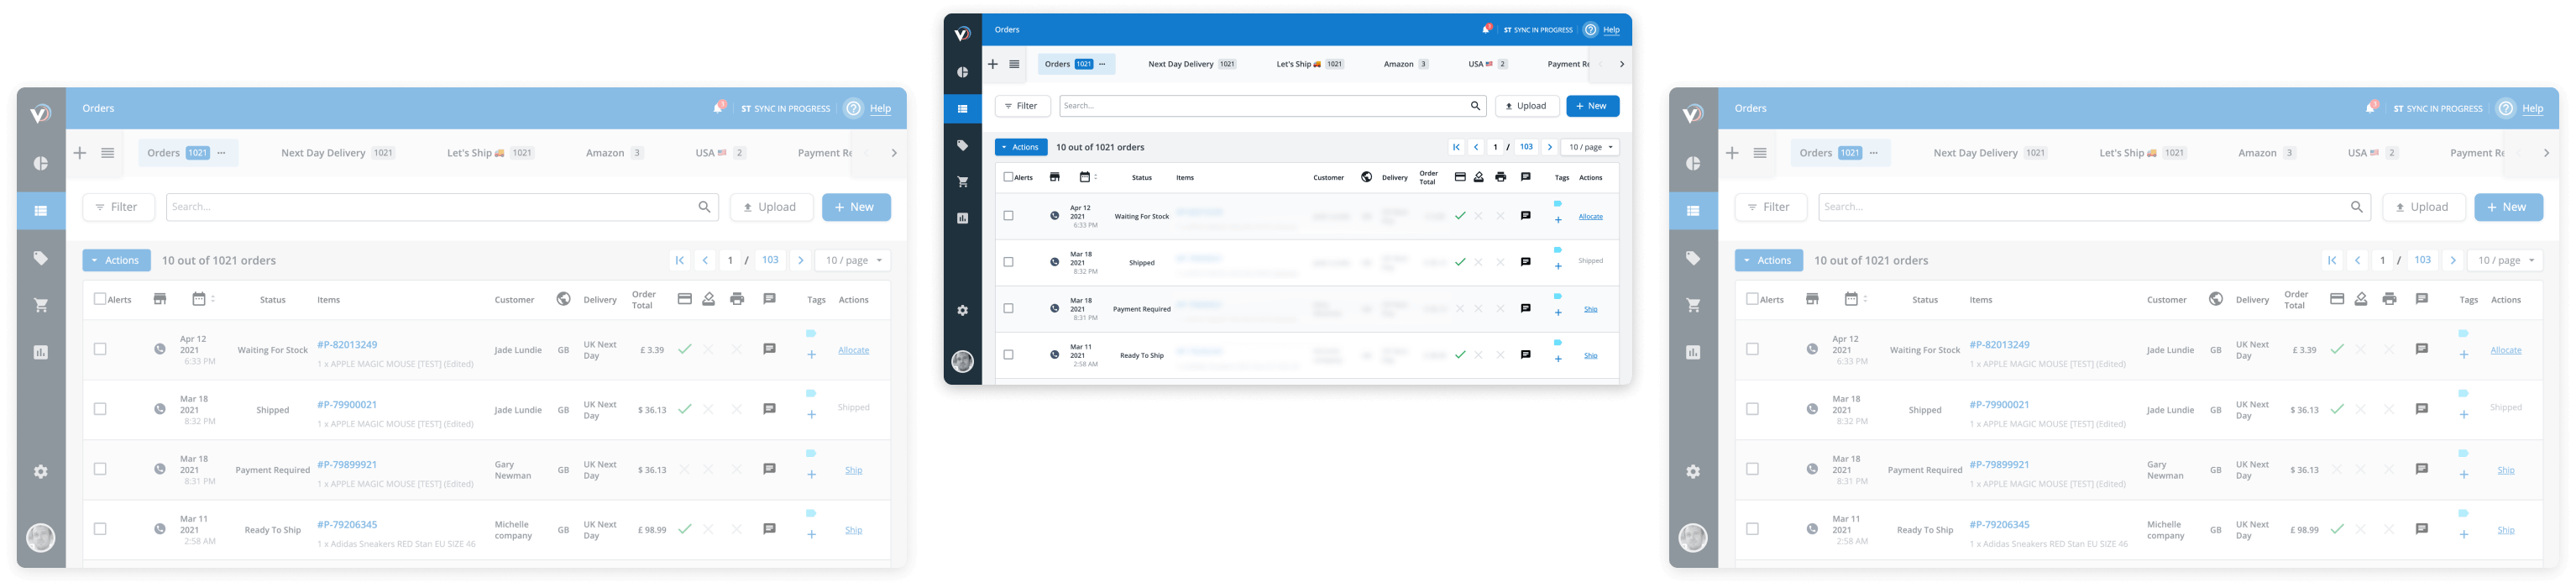Screen dimensions: 2576x588
Task: Go to next page arrow in center window
Action: (x=1549, y=147)
